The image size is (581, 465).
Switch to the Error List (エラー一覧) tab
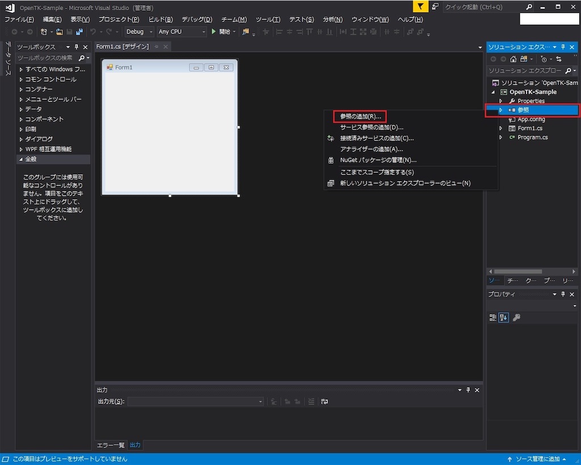(111, 445)
